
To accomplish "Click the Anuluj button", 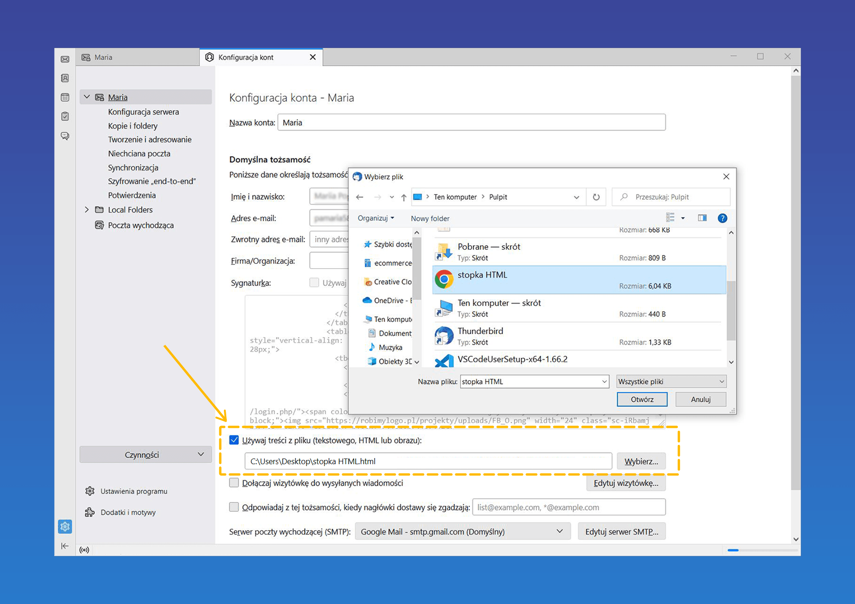I will click(x=700, y=399).
